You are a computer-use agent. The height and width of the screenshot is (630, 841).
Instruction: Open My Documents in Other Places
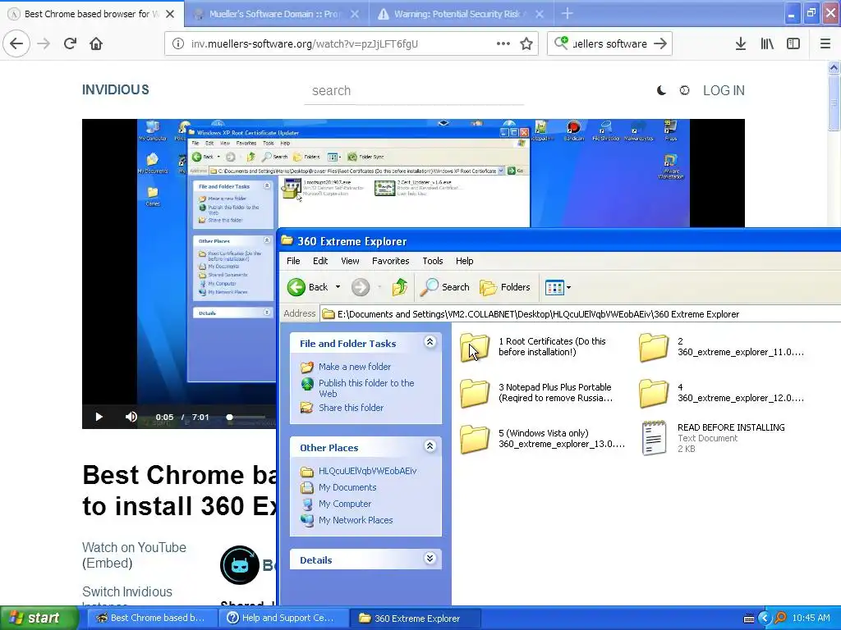tap(347, 487)
